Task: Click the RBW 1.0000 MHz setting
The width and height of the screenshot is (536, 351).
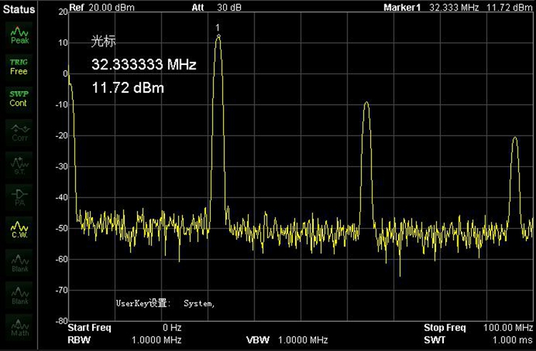Action: point(125,339)
